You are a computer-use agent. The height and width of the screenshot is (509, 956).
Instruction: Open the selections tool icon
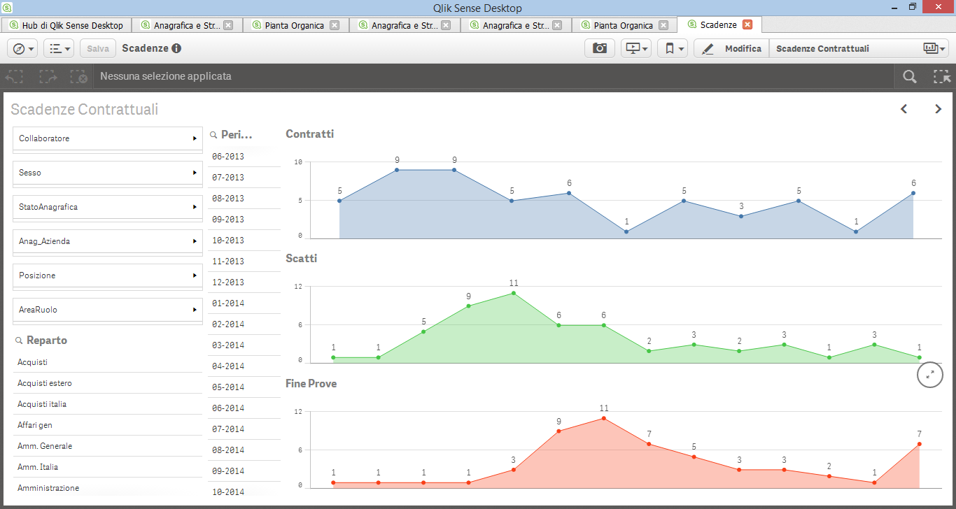(941, 76)
